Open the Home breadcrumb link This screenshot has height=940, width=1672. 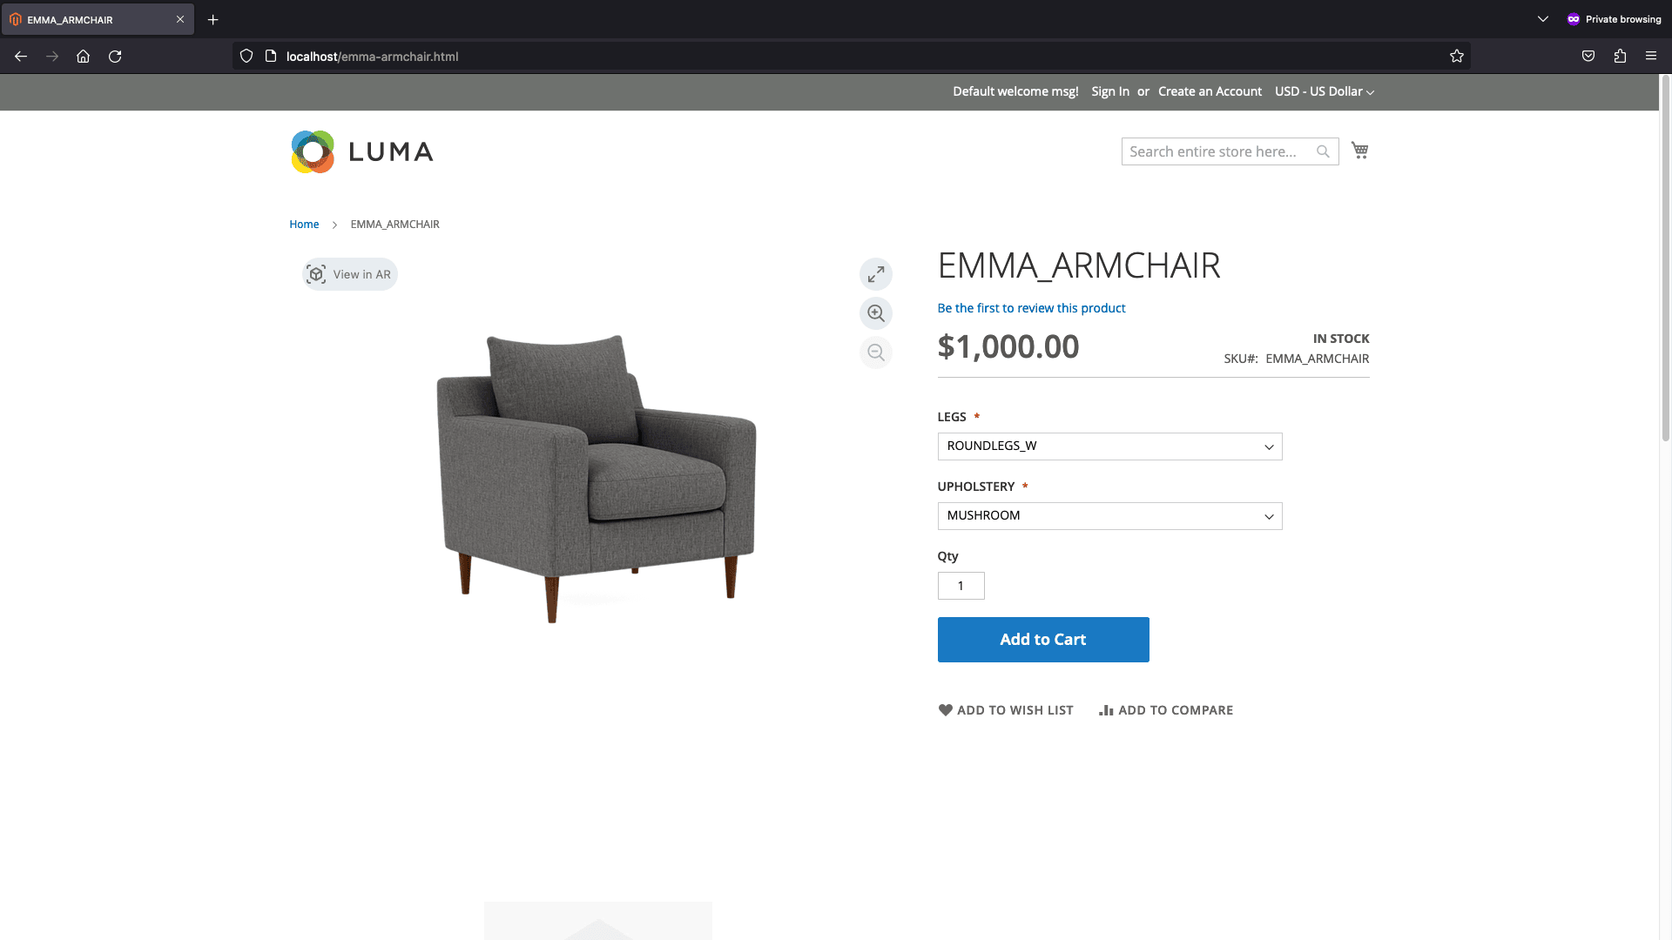point(303,224)
